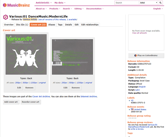
Task: Open the back cover tracklist thumbnail
Action: tap(72, 57)
